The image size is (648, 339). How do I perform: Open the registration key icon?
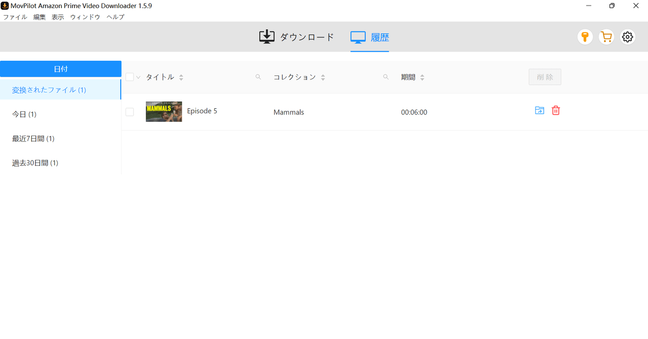pyautogui.click(x=585, y=37)
